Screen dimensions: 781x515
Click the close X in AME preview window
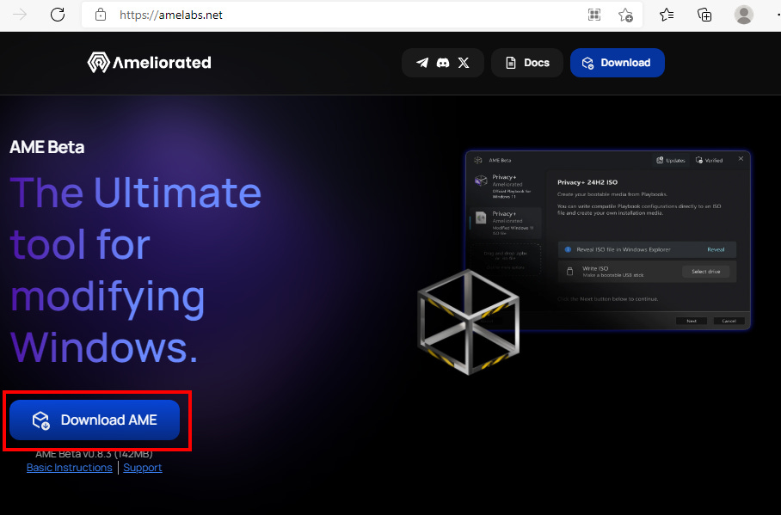tap(741, 159)
